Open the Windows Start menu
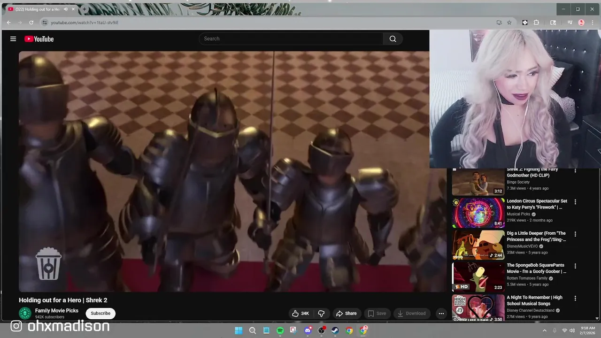 click(x=239, y=330)
